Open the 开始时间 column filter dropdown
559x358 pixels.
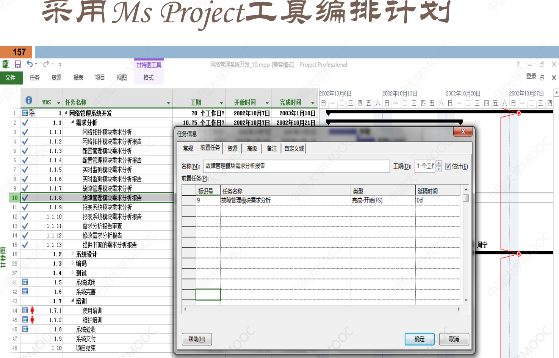coord(267,103)
